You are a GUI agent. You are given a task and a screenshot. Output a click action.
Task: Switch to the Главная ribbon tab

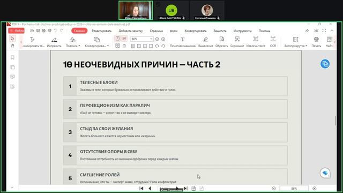[79, 31]
